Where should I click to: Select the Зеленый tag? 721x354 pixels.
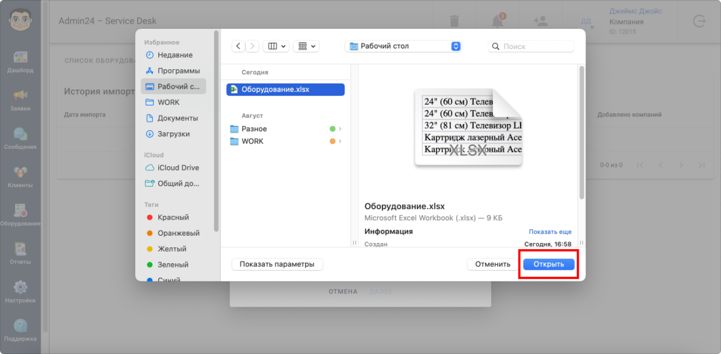point(174,264)
